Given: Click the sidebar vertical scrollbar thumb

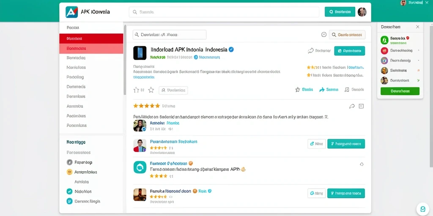Looking at the screenshot, I should [125, 60].
